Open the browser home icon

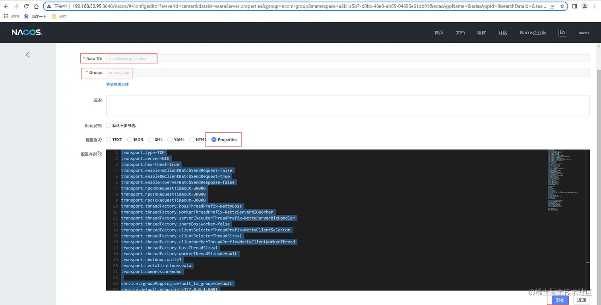coord(36,6)
